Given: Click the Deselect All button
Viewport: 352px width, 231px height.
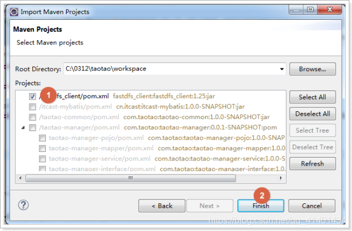Looking at the screenshot, I should pyautogui.click(x=312, y=114).
